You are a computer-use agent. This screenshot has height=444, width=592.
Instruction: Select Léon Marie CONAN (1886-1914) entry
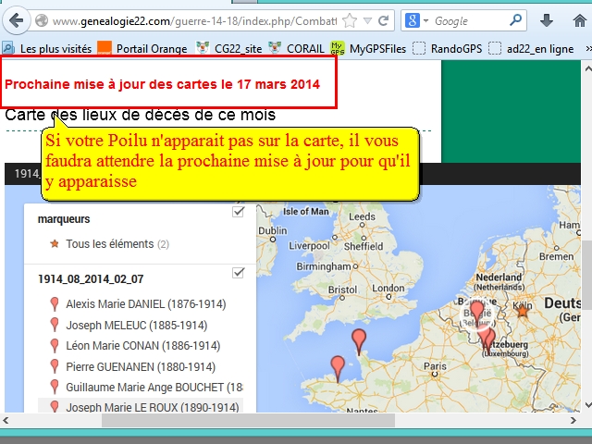(142, 346)
